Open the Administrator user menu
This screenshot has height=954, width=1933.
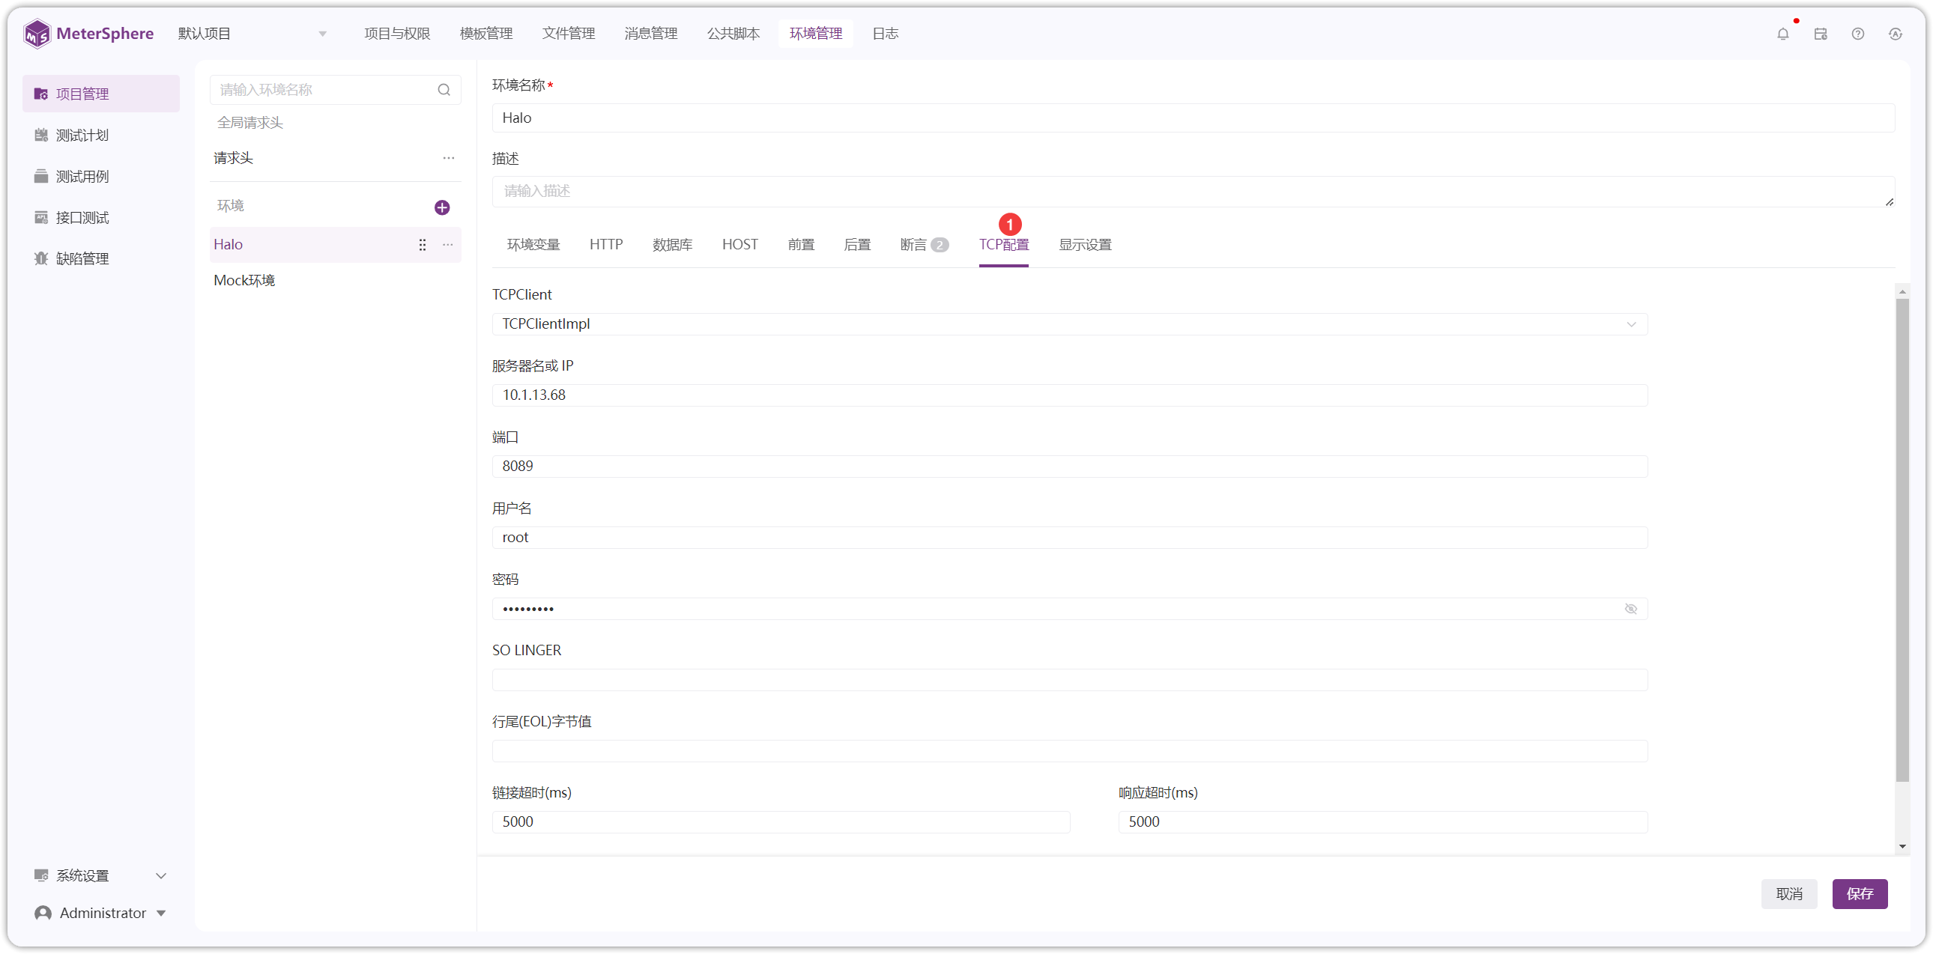coord(101,913)
